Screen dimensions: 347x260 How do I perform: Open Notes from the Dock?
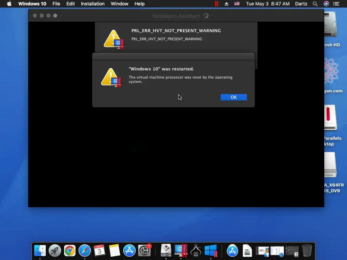tap(114, 251)
